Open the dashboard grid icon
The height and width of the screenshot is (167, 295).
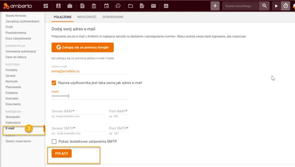pyautogui.click(x=46, y=6)
